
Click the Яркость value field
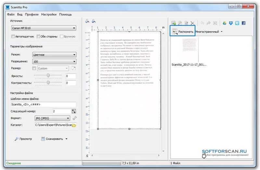click(71, 76)
